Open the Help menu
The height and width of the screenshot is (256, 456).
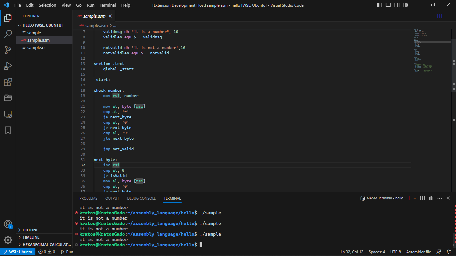pyautogui.click(x=126, y=5)
